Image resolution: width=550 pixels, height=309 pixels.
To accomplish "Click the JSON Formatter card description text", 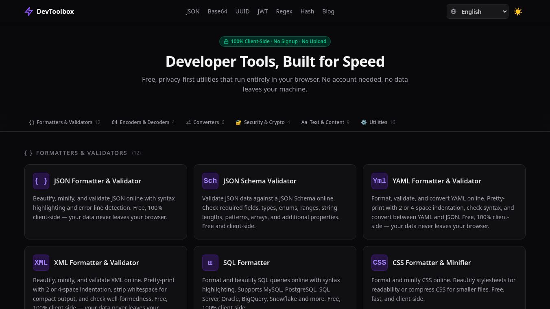I will 104,208.
